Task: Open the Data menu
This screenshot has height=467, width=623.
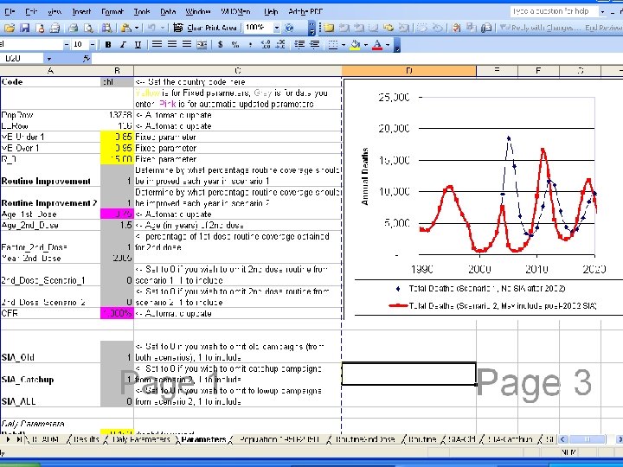Action: (x=168, y=12)
